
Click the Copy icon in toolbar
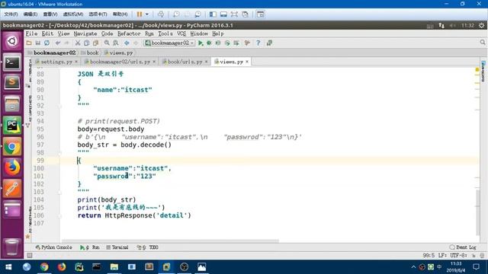pos(86,43)
